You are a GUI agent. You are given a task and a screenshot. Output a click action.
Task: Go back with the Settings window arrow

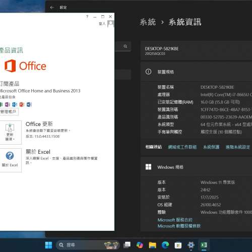click(52, 7)
